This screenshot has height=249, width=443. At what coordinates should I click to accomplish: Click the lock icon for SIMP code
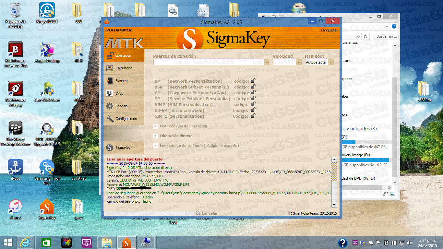(x=253, y=104)
